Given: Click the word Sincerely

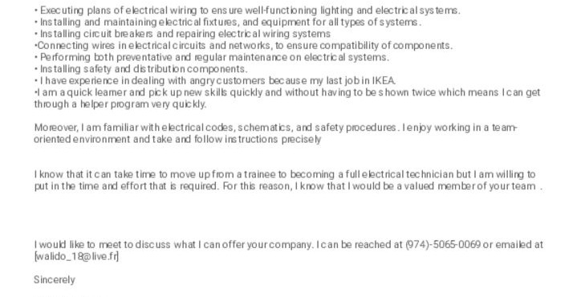Looking at the screenshot, I should pyautogui.click(x=55, y=280).
